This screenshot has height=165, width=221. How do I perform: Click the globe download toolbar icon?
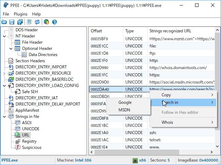click(46, 22)
